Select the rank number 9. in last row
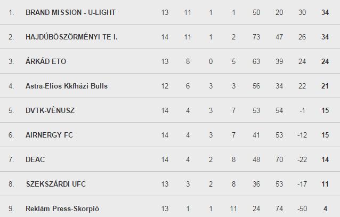 click(x=11, y=208)
